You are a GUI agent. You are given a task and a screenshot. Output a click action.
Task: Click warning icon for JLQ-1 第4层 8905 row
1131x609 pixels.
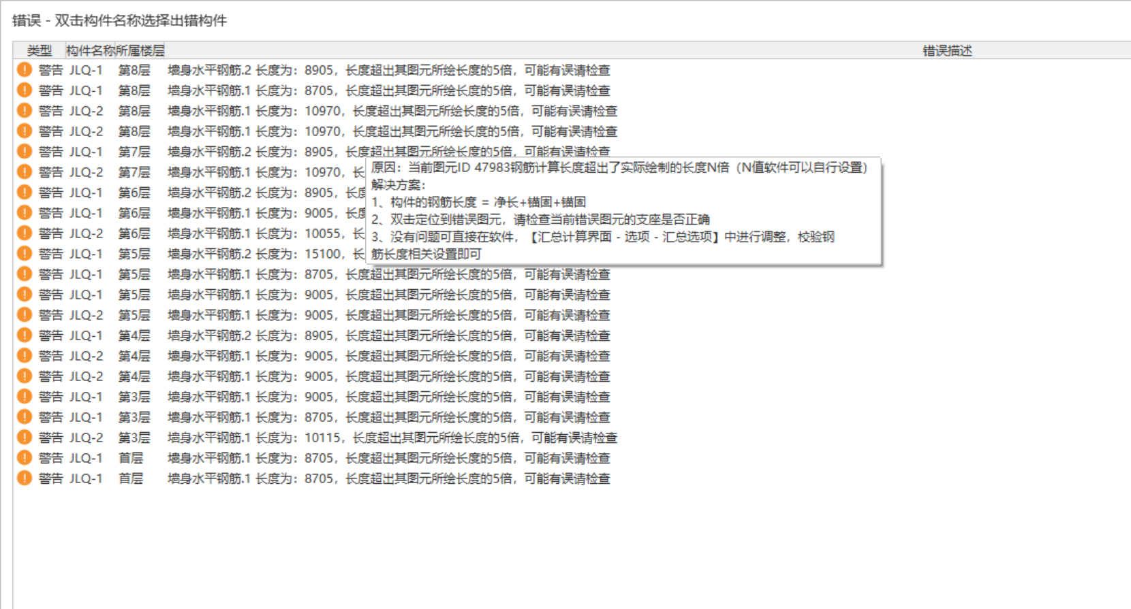coord(25,335)
